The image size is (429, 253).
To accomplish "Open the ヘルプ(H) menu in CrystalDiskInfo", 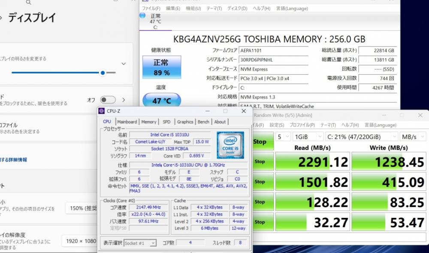I will pyautogui.click(x=261, y=9).
